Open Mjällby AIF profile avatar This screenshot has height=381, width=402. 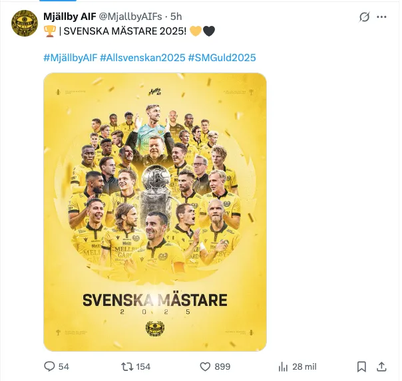coord(25,23)
